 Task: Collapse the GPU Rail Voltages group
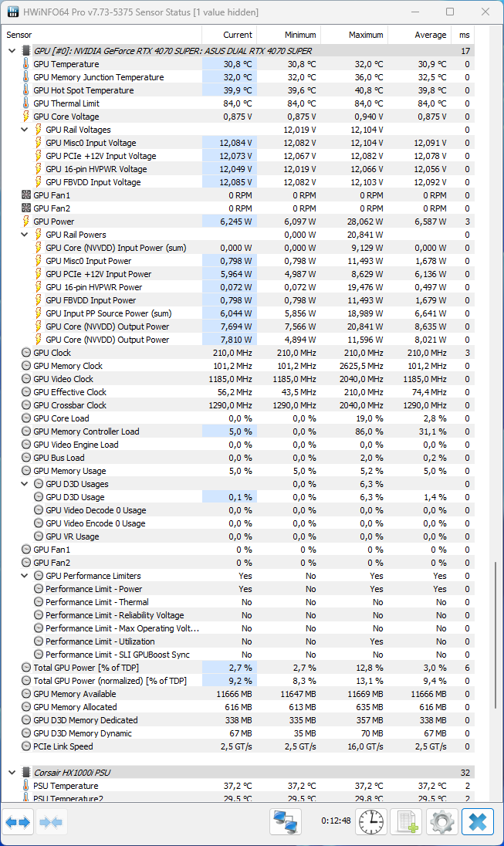tap(25, 130)
